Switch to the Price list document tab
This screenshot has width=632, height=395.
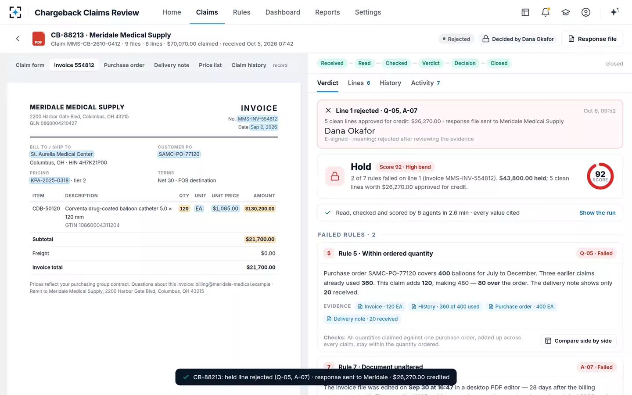pos(210,65)
